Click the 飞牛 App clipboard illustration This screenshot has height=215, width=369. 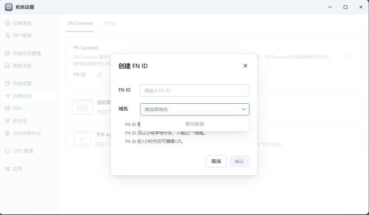(x=82, y=139)
